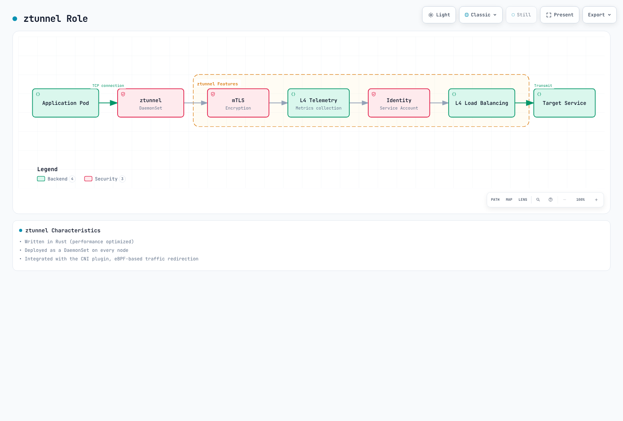Click the 'TCP connection' edge label

pos(108,86)
